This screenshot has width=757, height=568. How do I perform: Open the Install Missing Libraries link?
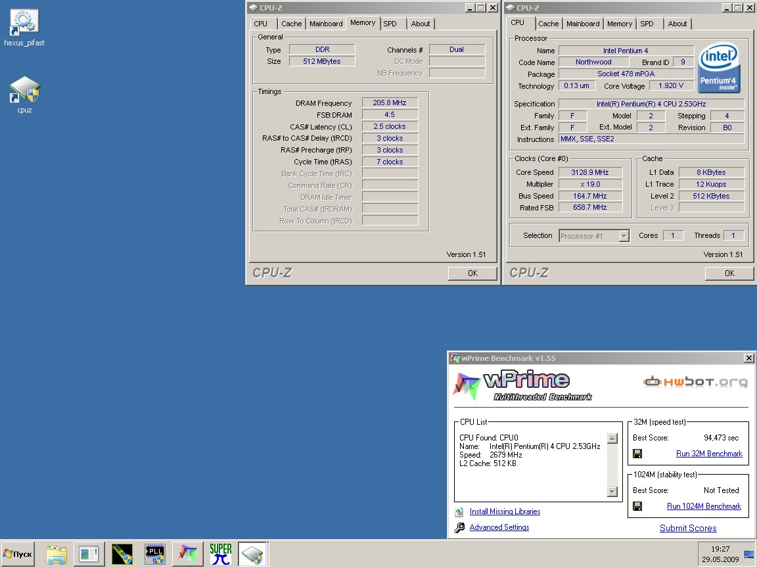[x=505, y=511]
